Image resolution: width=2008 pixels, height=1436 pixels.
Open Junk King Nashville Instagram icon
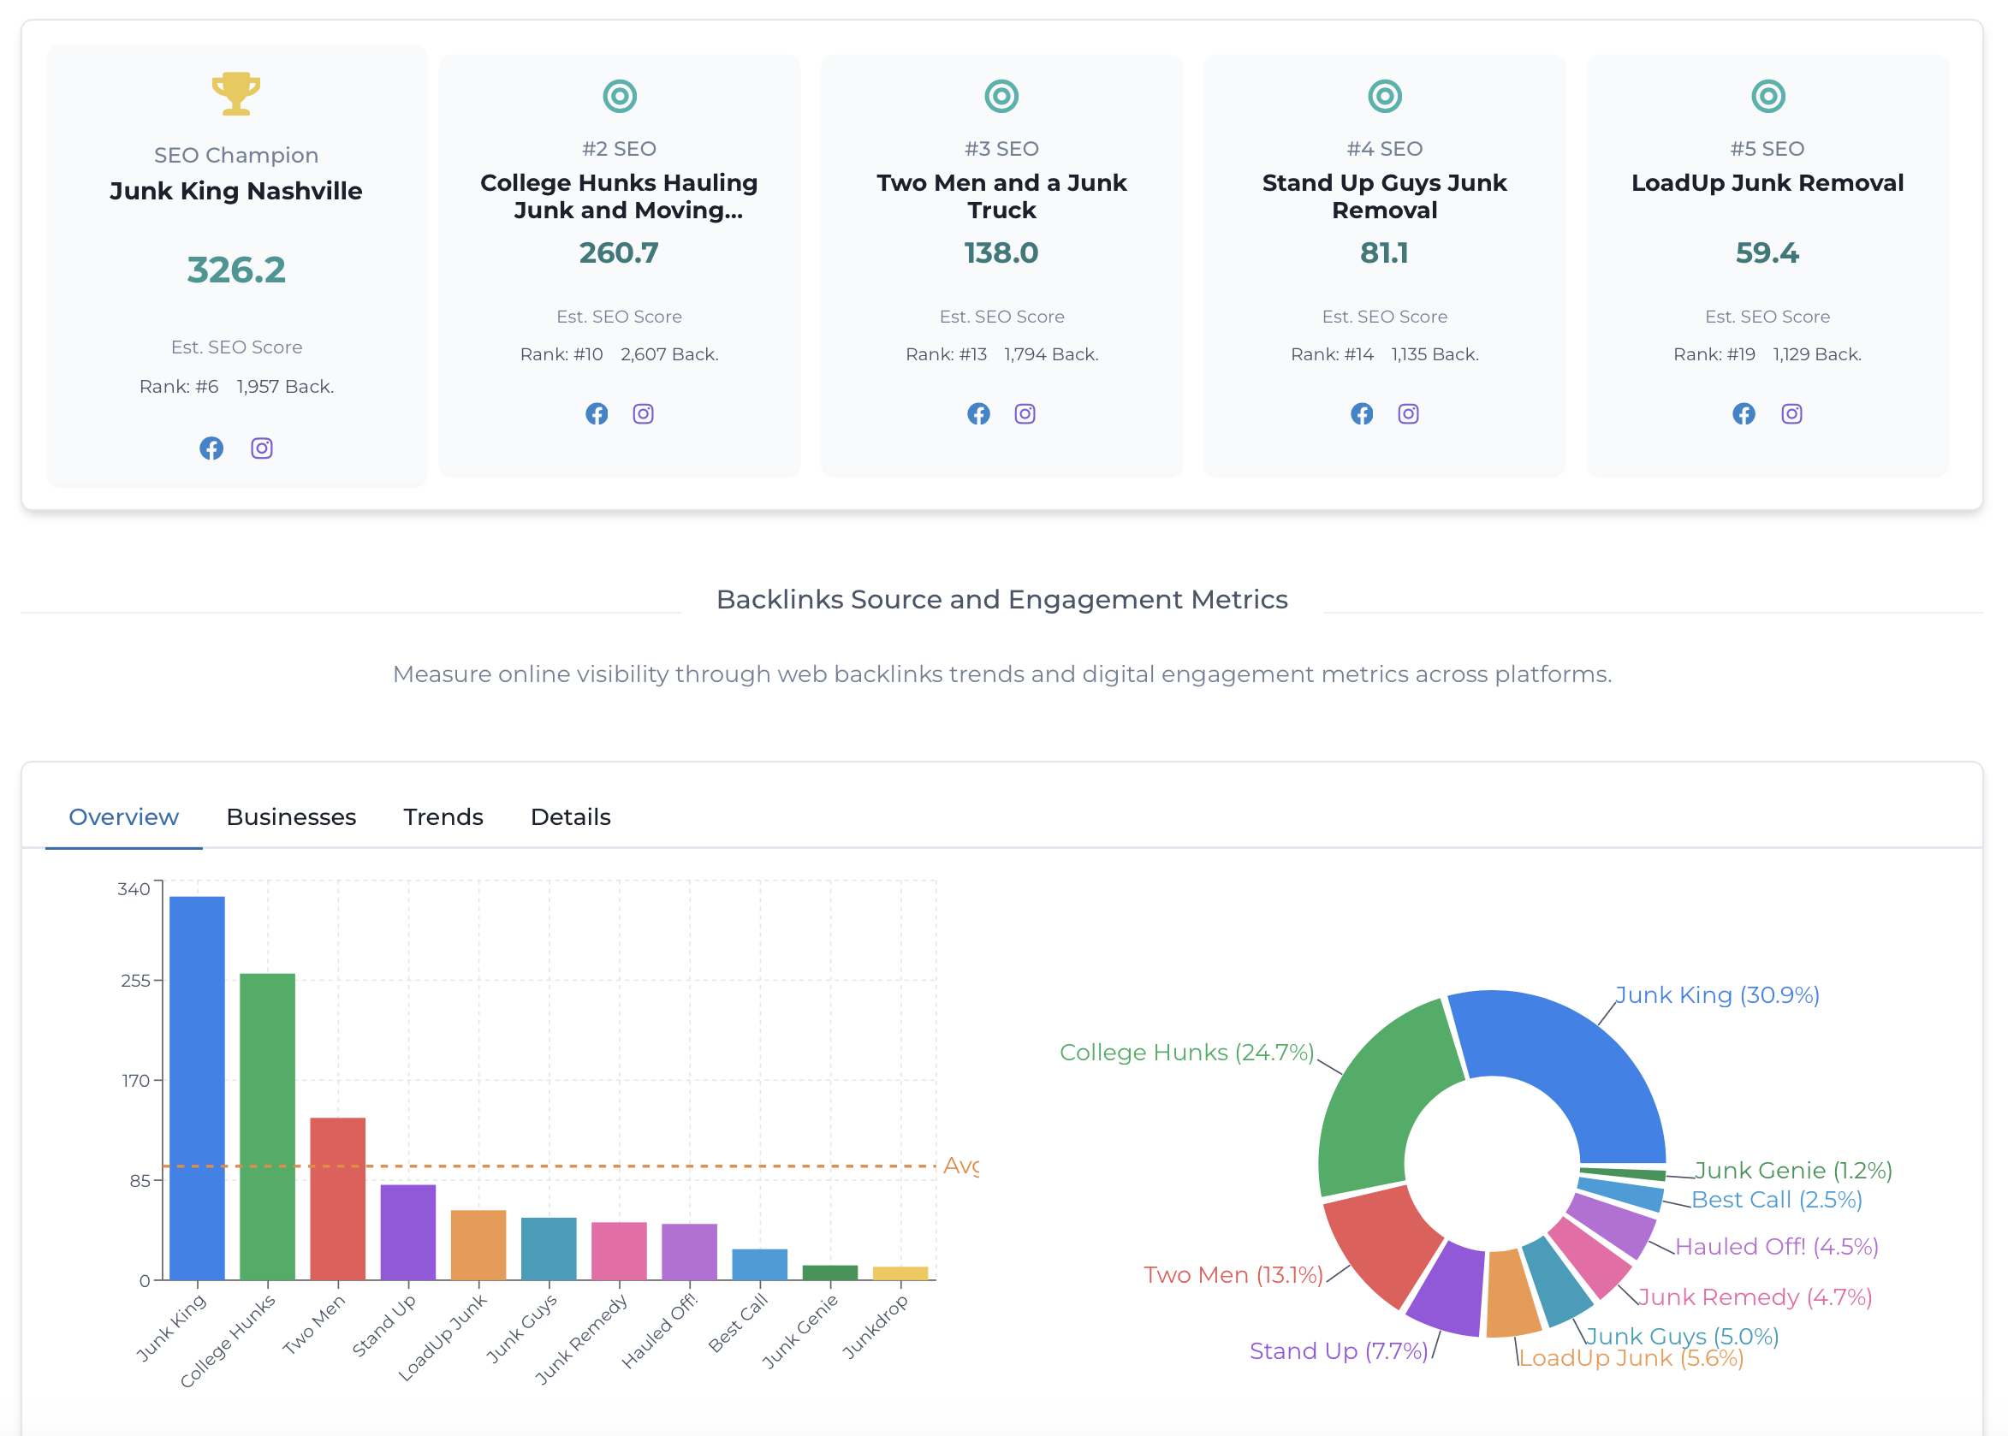[262, 448]
